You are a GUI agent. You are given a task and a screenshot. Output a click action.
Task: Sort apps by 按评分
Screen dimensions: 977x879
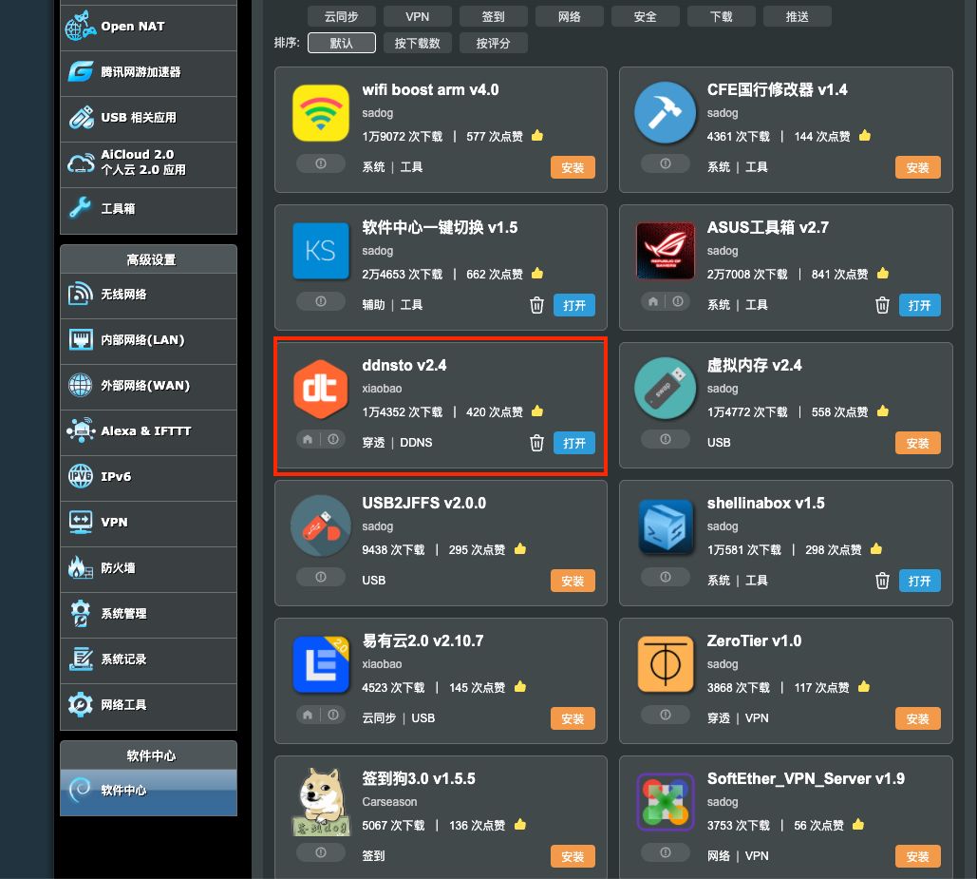pyautogui.click(x=494, y=43)
